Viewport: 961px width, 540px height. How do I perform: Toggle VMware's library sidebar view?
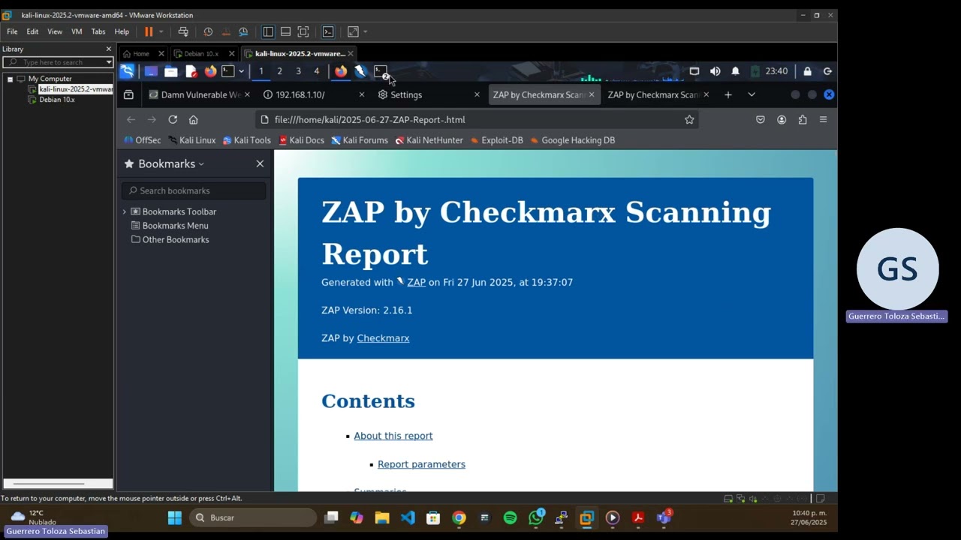click(x=268, y=31)
